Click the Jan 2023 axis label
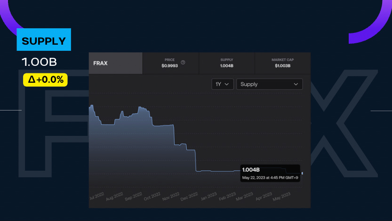Viewport: 392px width, 221px height. point(209,196)
